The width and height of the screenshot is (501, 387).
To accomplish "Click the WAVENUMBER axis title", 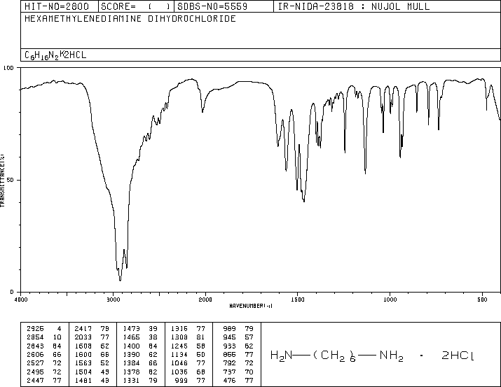I will tap(251, 306).
